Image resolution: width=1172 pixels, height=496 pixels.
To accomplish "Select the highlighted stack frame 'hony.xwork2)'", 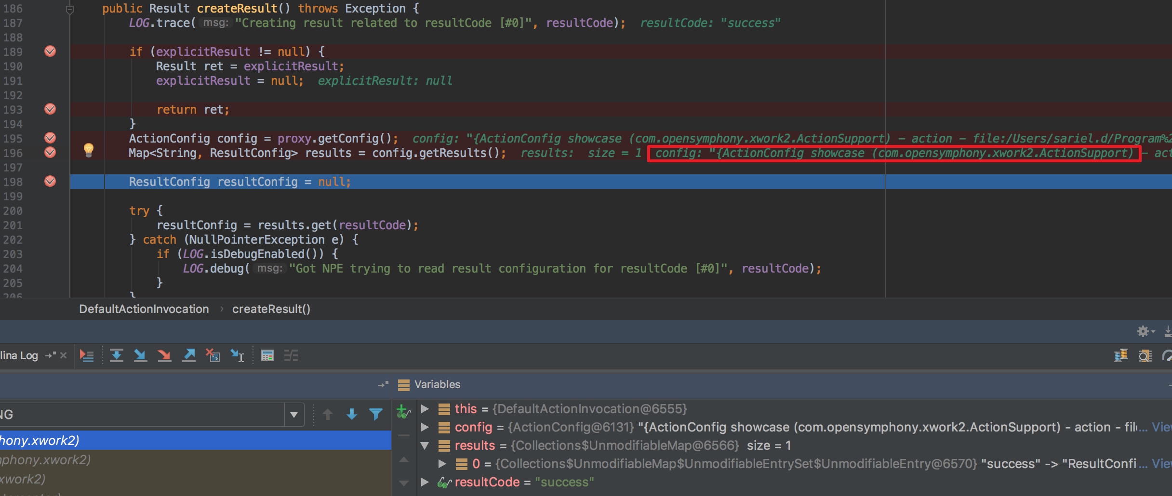I will pos(196,440).
